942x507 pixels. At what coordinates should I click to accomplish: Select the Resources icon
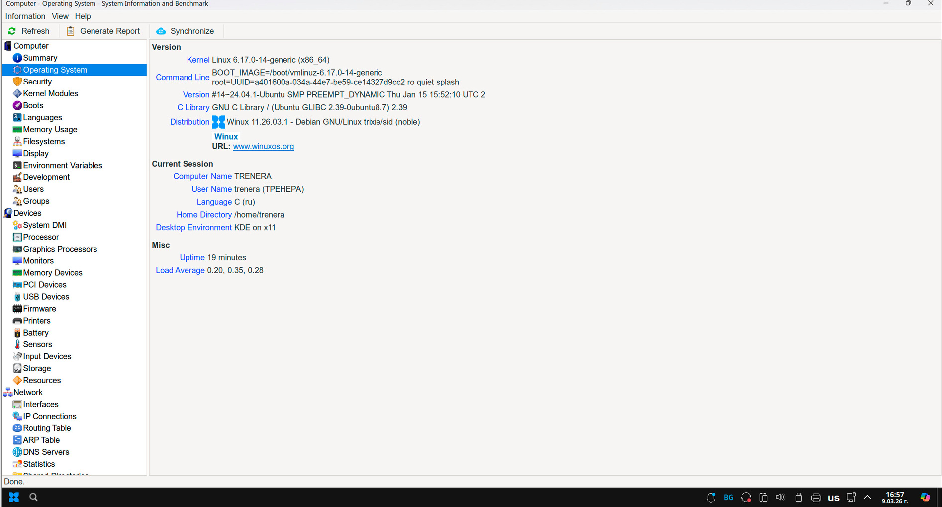17,380
